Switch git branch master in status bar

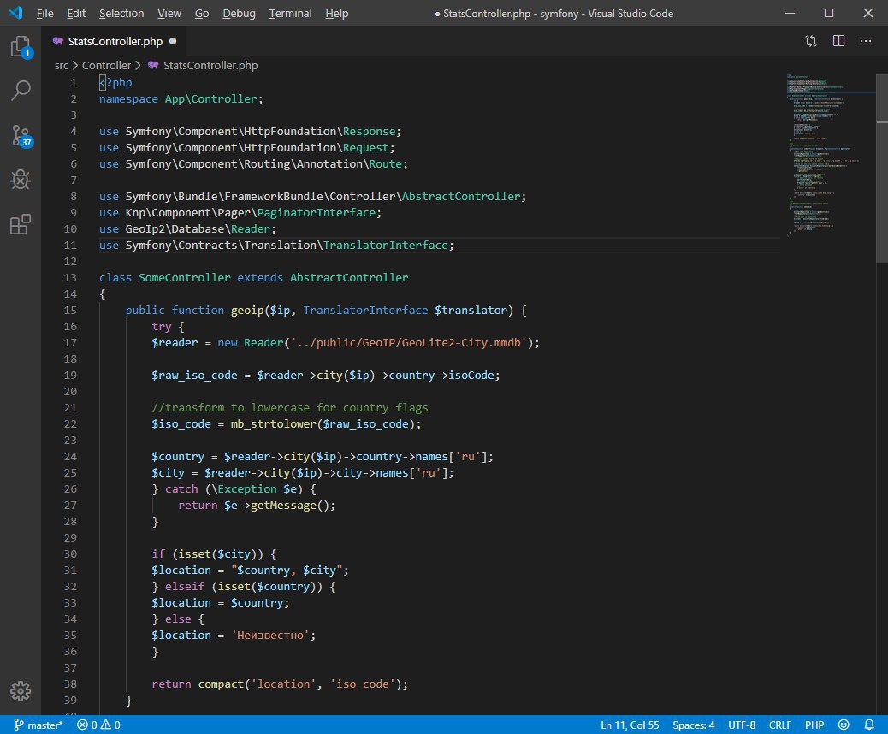pyautogui.click(x=38, y=725)
